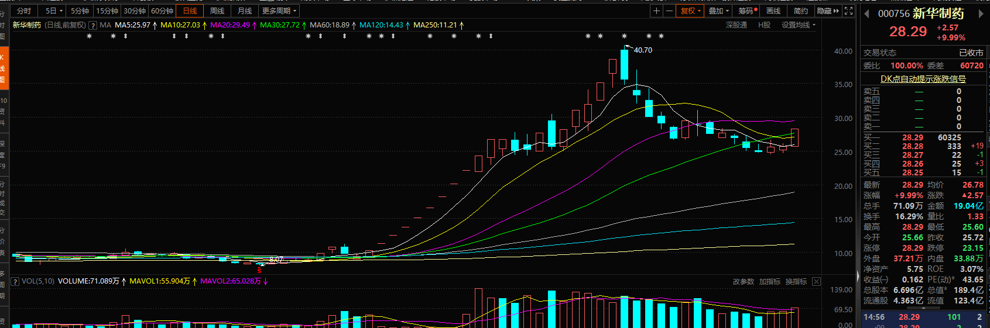This screenshot has width=990, height=328.
Task: Click 换手 turnover value 16.29%
Action: coord(909,216)
